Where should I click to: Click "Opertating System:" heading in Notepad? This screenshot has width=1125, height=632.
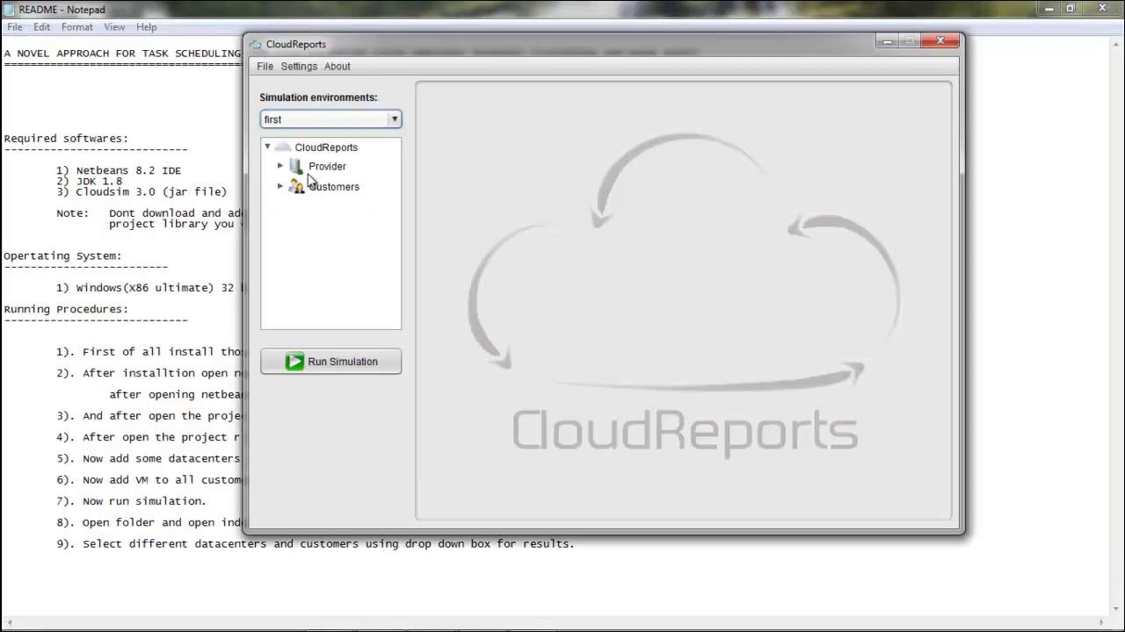point(62,256)
